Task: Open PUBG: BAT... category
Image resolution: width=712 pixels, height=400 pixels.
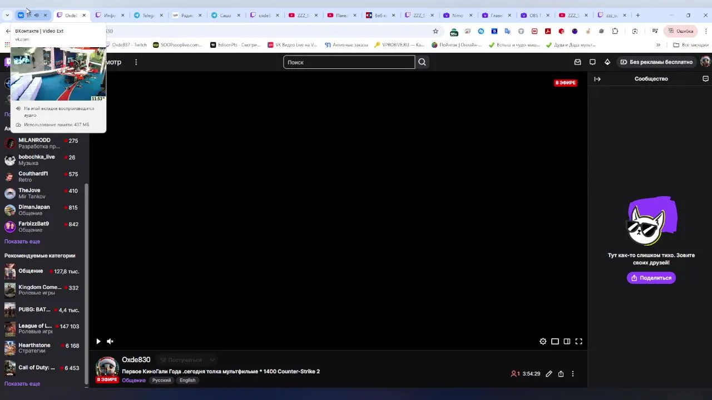Action: 44,309
